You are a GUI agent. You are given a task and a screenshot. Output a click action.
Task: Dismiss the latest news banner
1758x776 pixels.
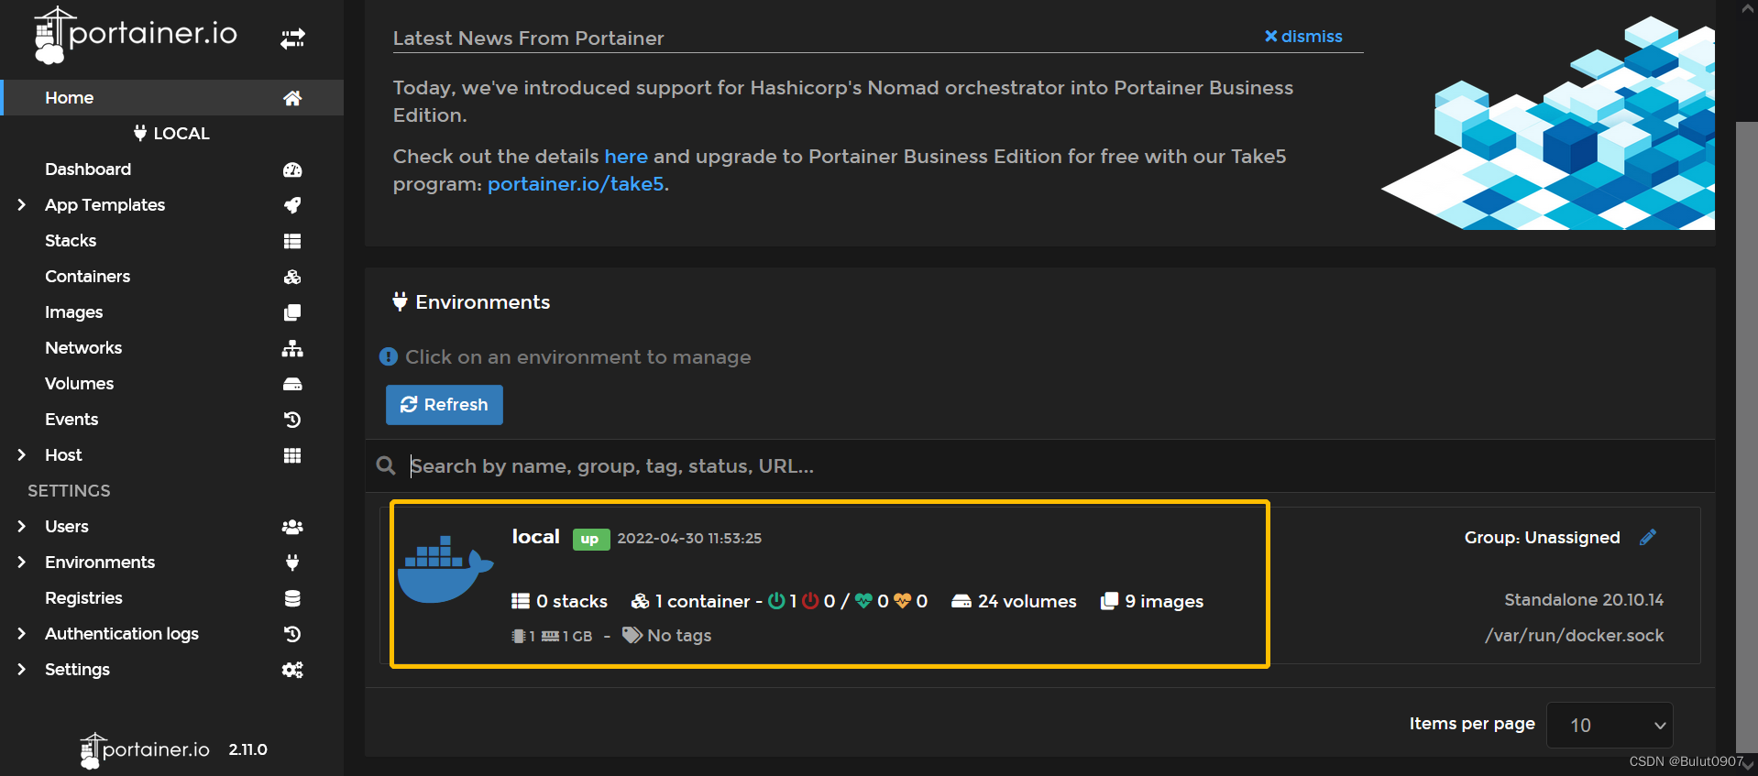pyautogui.click(x=1303, y=36)
